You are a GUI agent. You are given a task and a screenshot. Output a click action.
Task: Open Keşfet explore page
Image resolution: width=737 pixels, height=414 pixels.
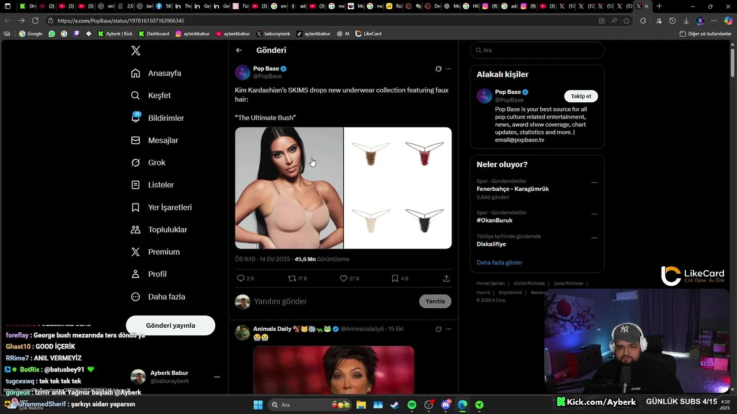click(x=151, y=95)
